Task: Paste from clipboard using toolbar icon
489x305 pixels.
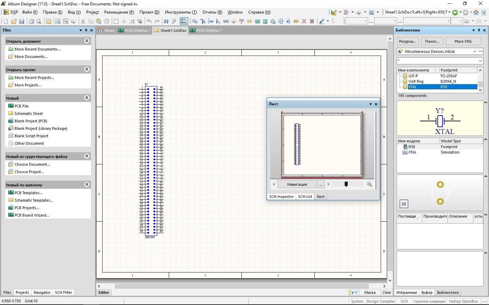Action: [x=98, y=21]
